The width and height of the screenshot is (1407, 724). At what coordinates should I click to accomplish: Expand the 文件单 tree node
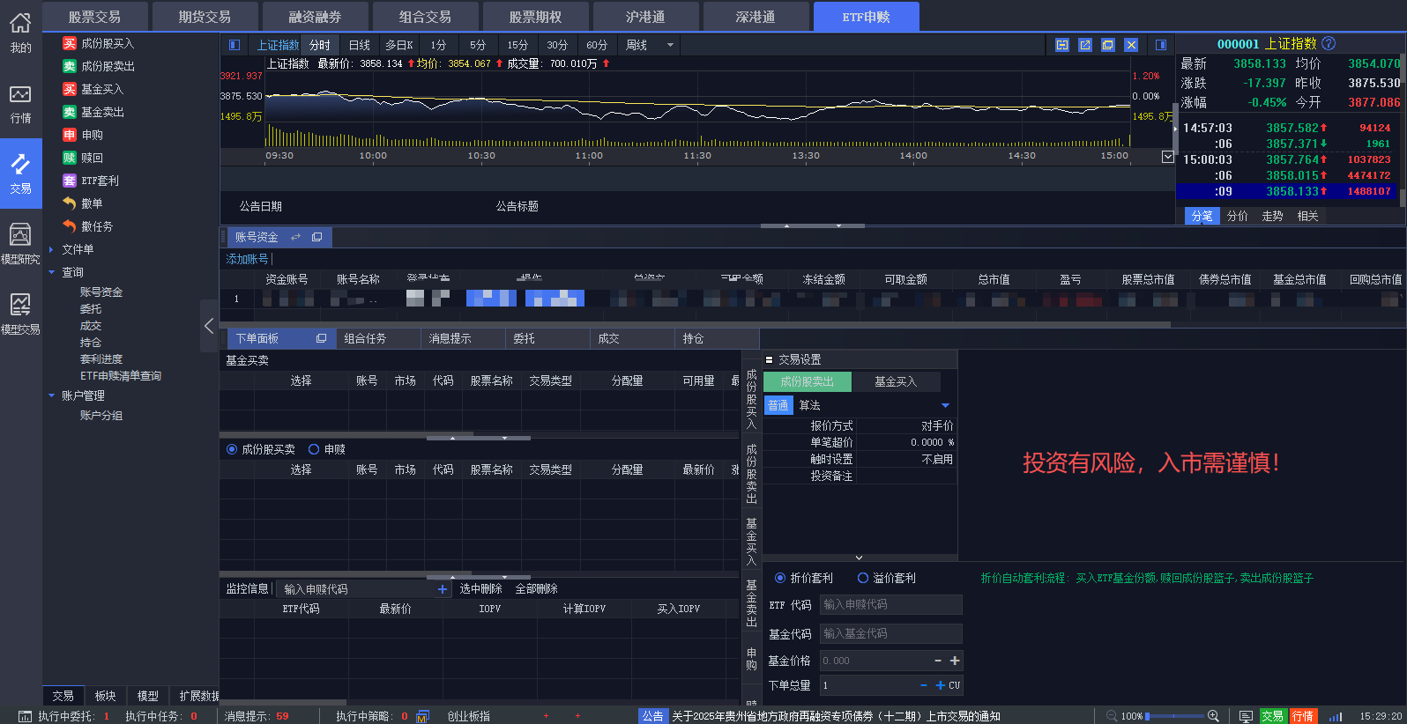pos(52,249)
